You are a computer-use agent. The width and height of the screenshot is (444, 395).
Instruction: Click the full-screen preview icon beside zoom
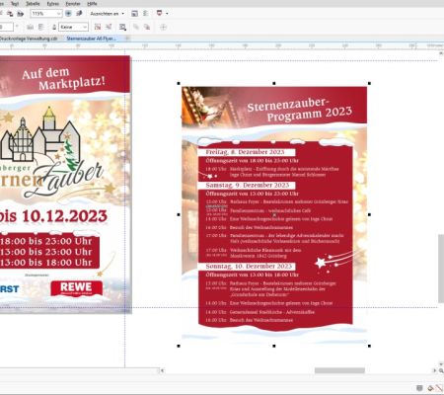[68, 14]
